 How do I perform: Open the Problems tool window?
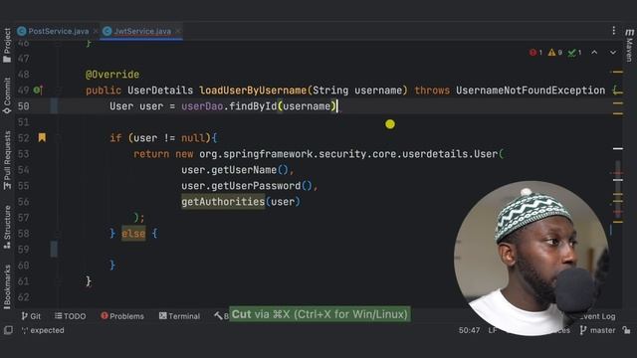tap(122, 316)
